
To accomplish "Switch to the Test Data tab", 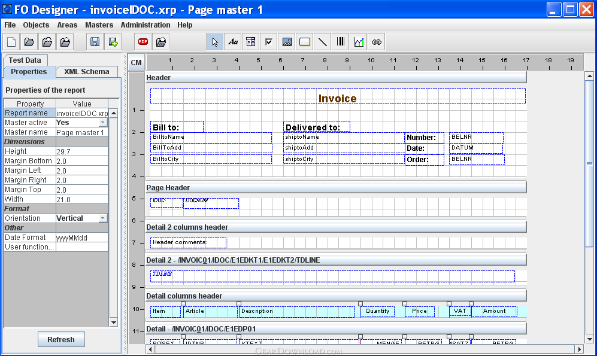I will [x=25, y=60].
